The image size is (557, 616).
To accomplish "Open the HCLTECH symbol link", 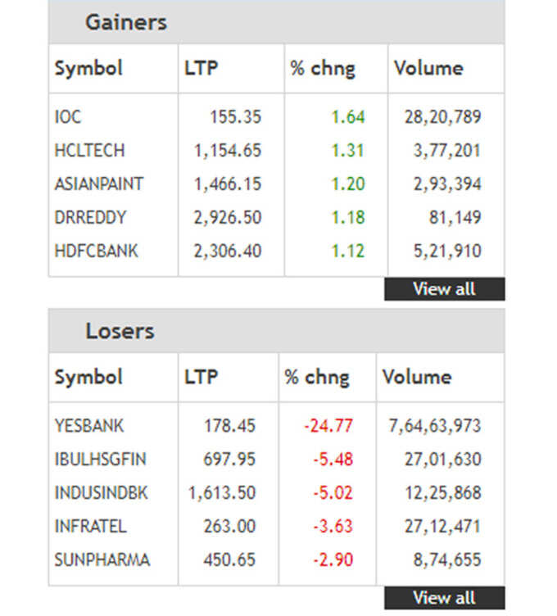I will (89, 151).
